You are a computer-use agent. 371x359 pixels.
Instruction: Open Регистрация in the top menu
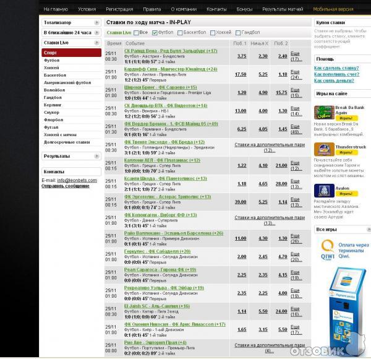(x=119, y=9)
